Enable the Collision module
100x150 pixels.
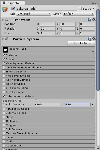coord(4,121)
